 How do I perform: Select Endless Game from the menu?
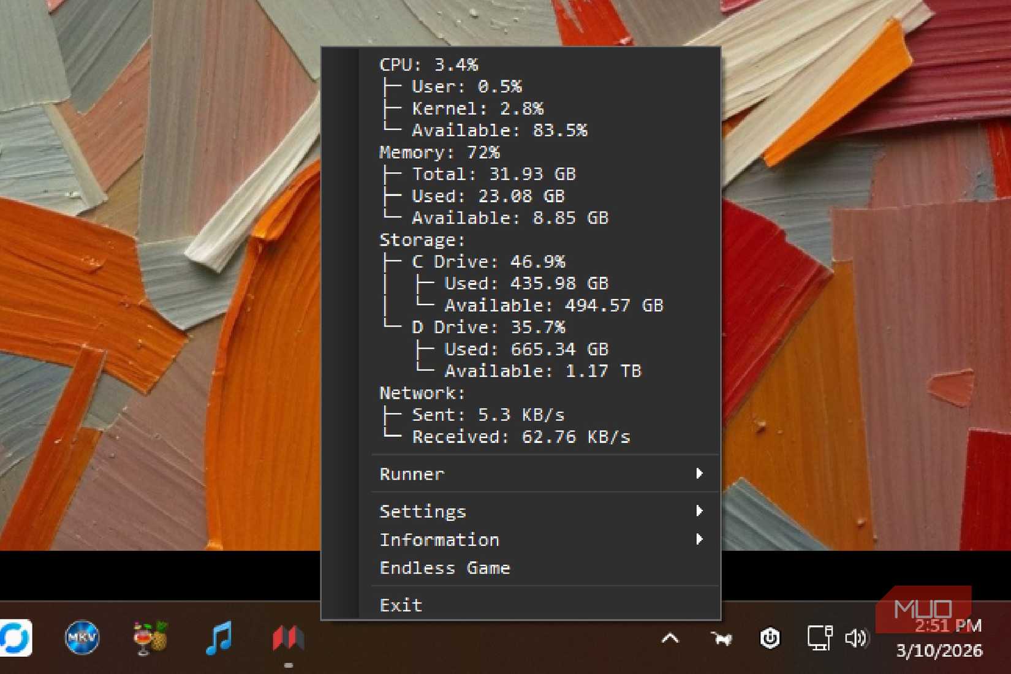(445, 567)
